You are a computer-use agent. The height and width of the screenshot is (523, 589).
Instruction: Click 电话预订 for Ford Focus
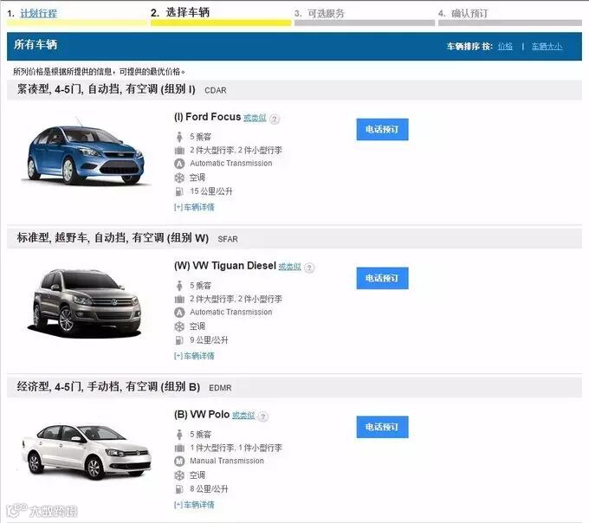[x=382, y=130]
